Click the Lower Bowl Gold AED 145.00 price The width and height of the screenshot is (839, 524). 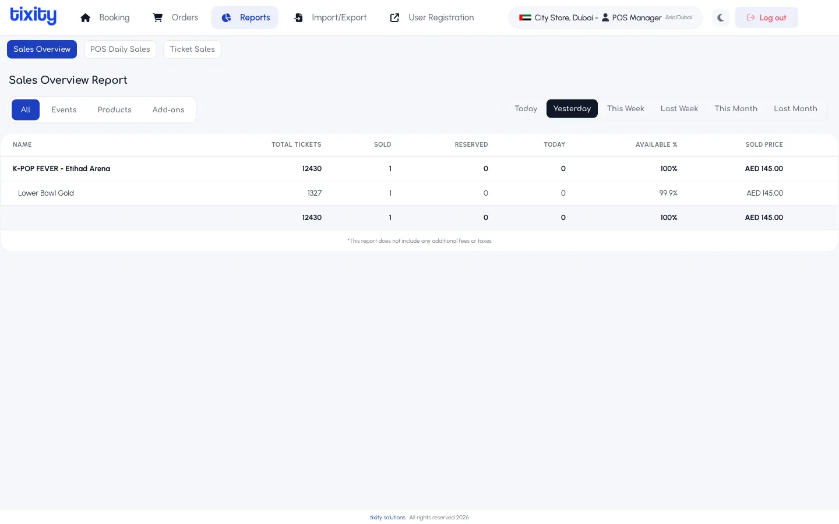tap(765, 193)
